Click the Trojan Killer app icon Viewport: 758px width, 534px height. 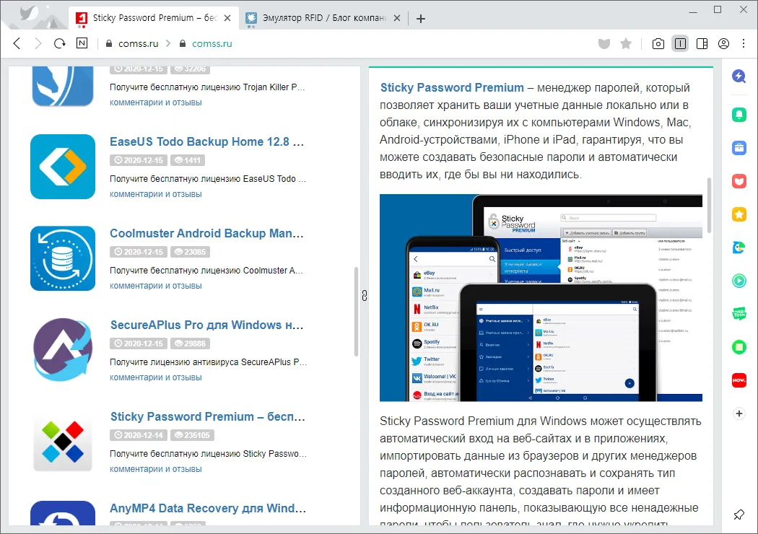coord(63,87)
